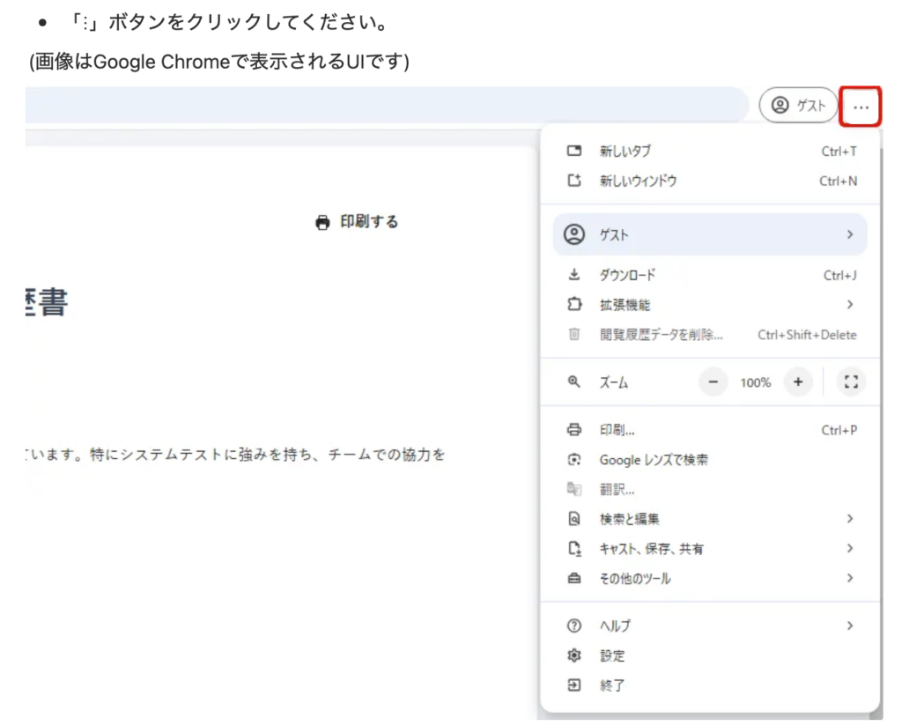Click the new window icon in menu
The height and width of the screenshot is (726, 902).
coord(574,181)
